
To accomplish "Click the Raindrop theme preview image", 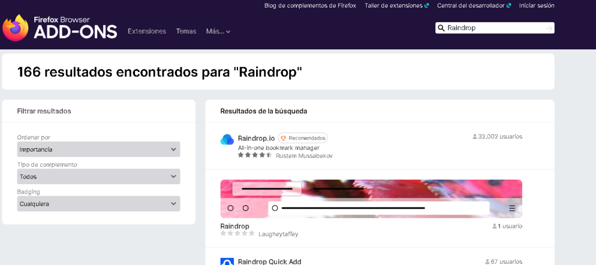I will [371, 199].
